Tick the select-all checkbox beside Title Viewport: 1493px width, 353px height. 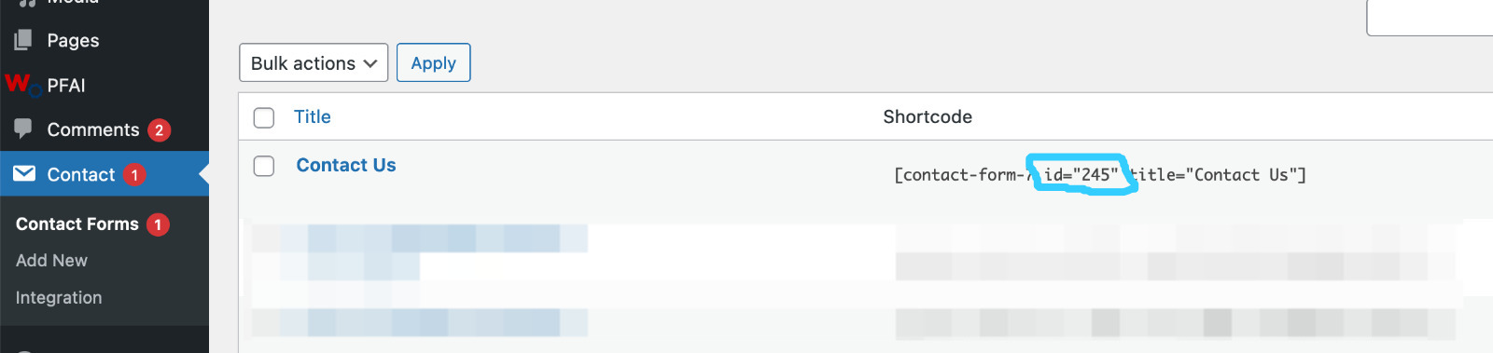pos(264,117)
